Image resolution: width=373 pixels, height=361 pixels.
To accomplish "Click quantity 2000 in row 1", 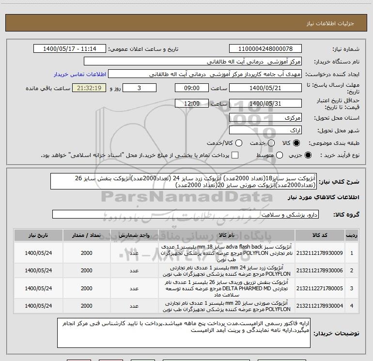I will tap(86, 253).
